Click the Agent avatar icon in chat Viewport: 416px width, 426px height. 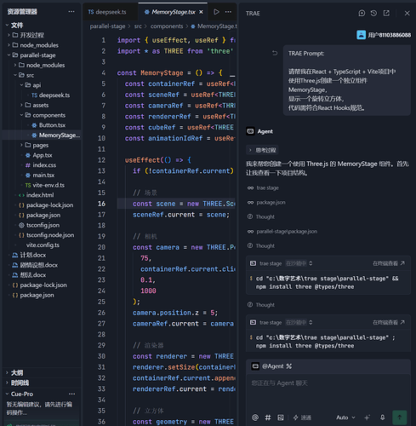click(250, 131)
